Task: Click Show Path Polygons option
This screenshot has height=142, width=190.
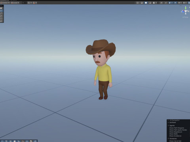Action: click(x=177, y=128)
